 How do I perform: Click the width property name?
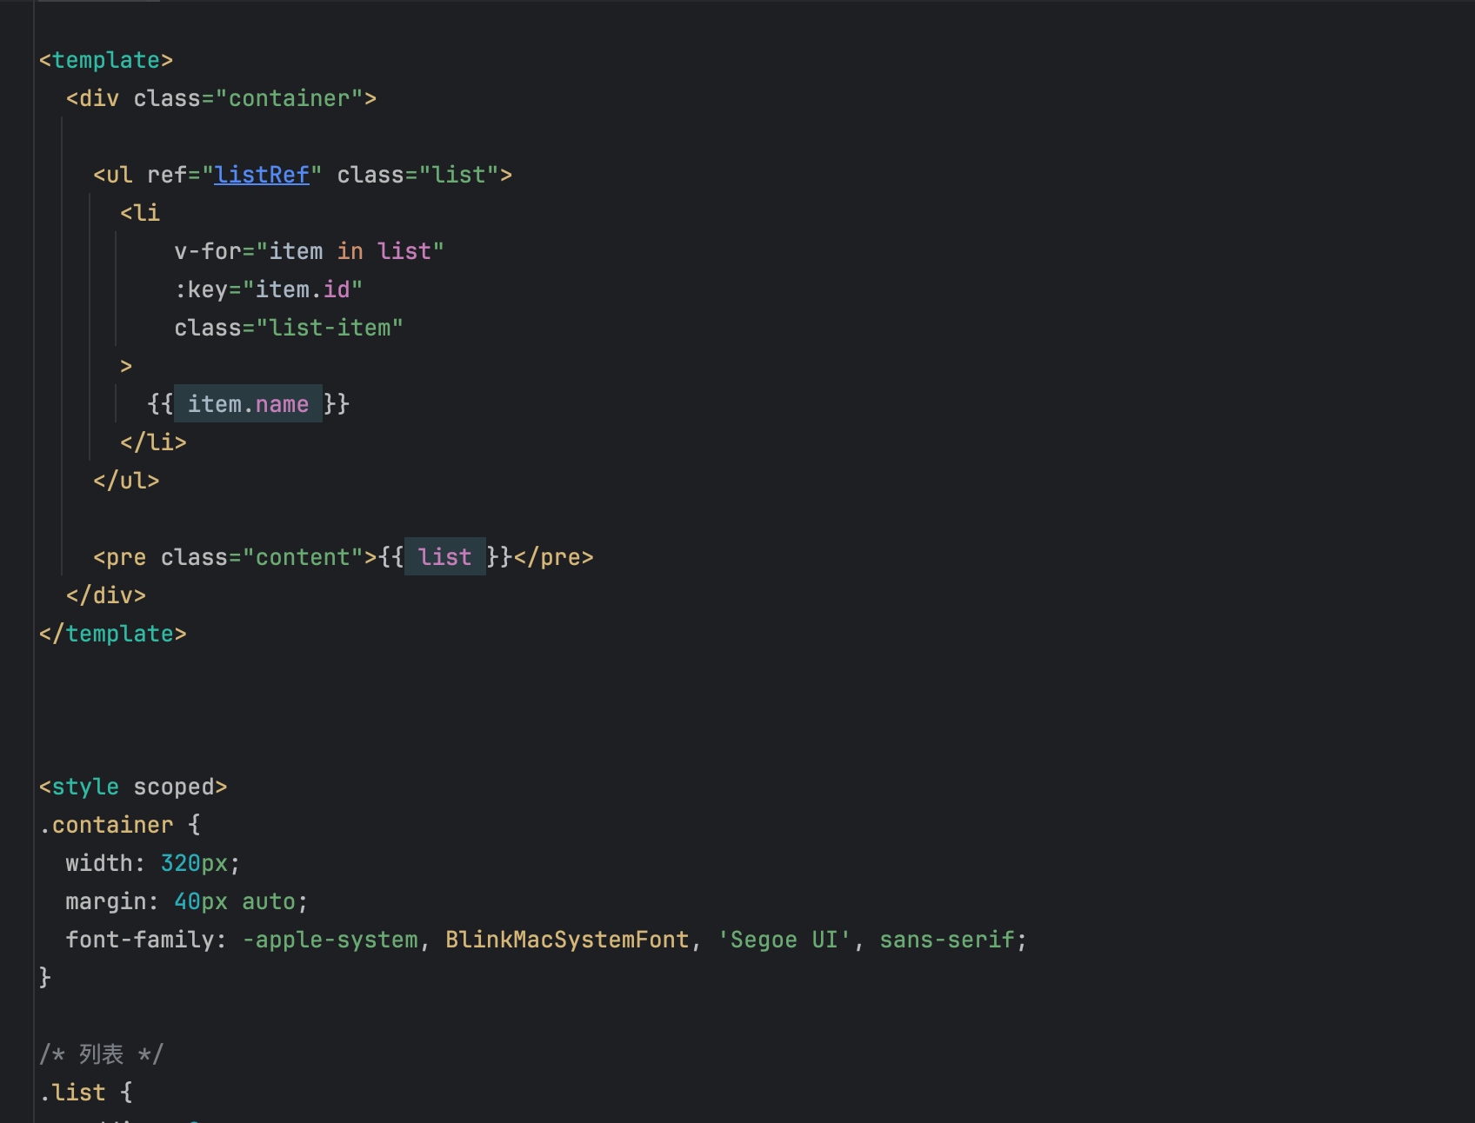click(99, 863)
